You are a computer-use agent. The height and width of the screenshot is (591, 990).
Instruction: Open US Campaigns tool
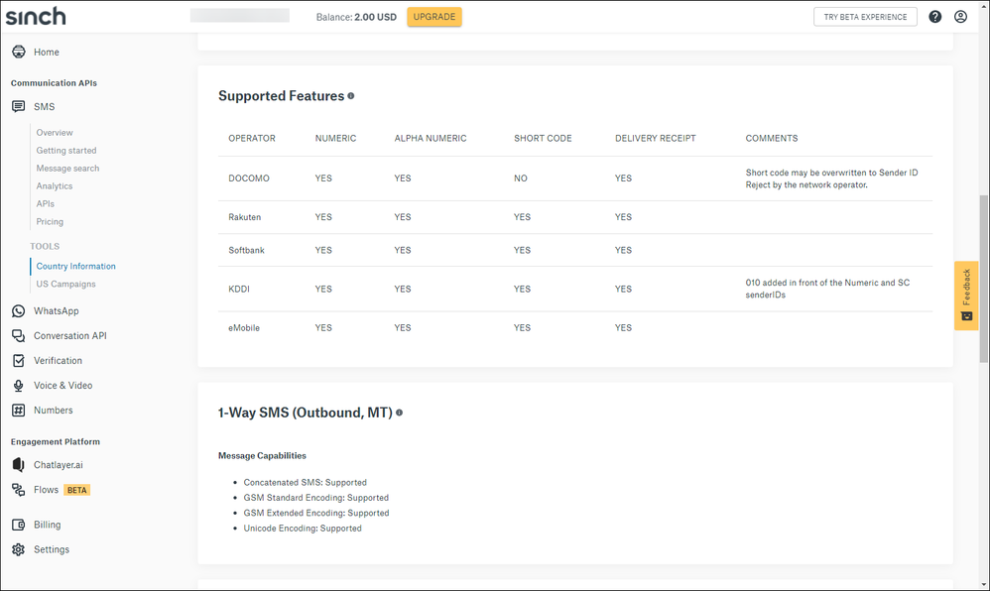65,284
